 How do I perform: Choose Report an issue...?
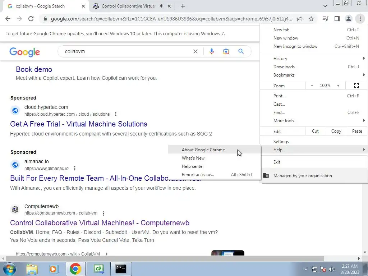click(215, 175)
